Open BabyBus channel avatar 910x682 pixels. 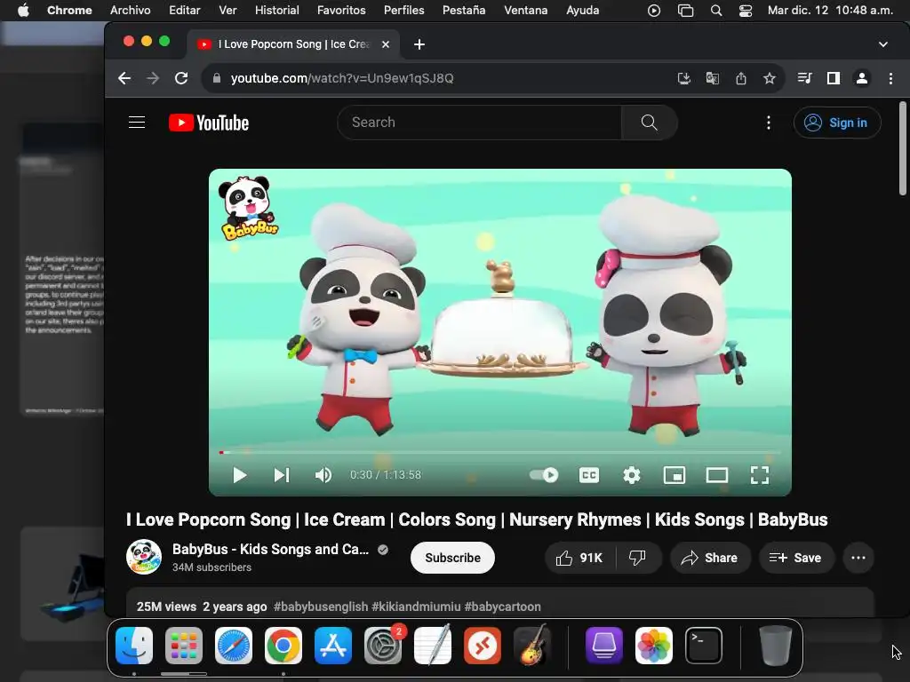click(x=144, y=557)
